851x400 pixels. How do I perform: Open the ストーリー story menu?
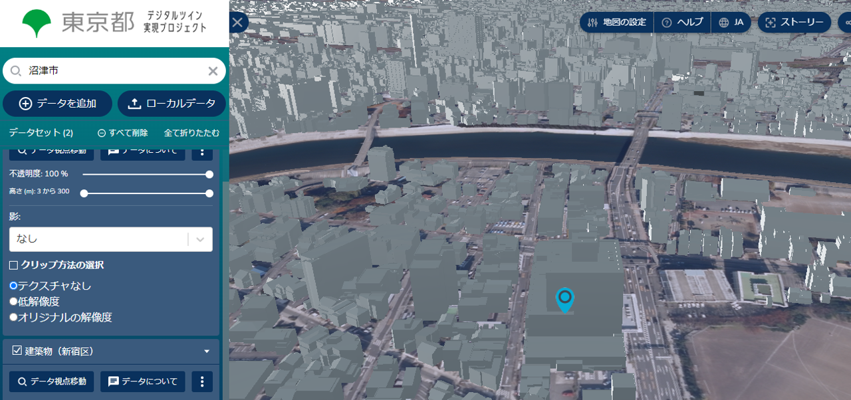tap(794, 23)
